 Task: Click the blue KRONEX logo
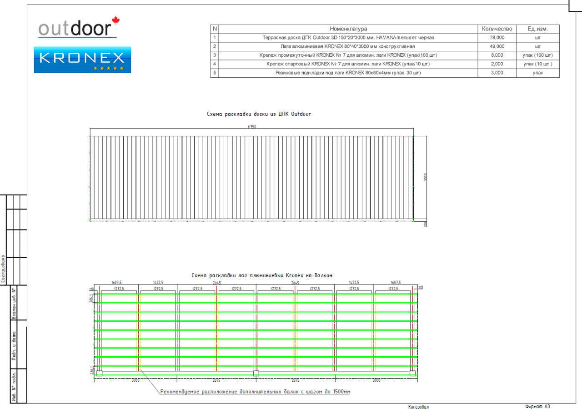[x=82, y=59]
